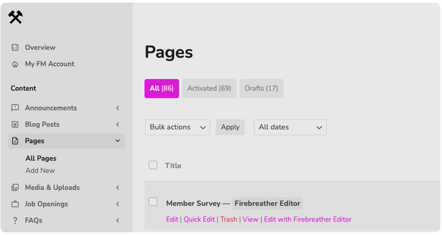The height and width of the screenshot is (235, 442).
Task: Expand the Announcements submenu chevron
Action: pos(117,108)
